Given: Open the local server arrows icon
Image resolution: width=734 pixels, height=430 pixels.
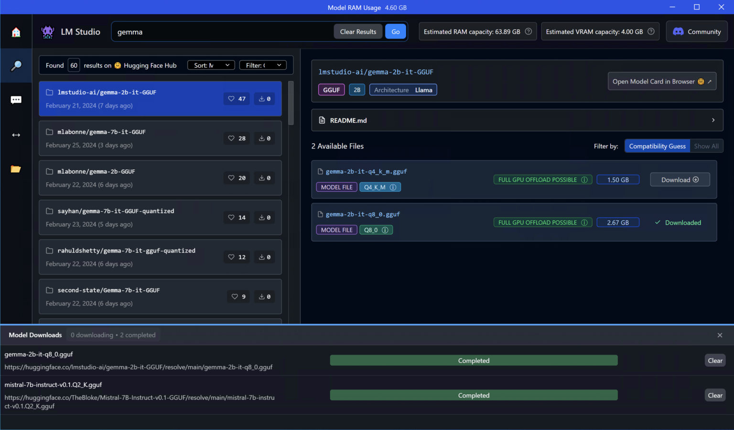Looking at the screenshot, I should pos(16,135).
